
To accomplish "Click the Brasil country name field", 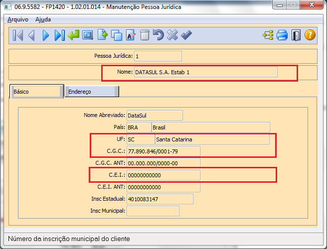I will [211, 127].
